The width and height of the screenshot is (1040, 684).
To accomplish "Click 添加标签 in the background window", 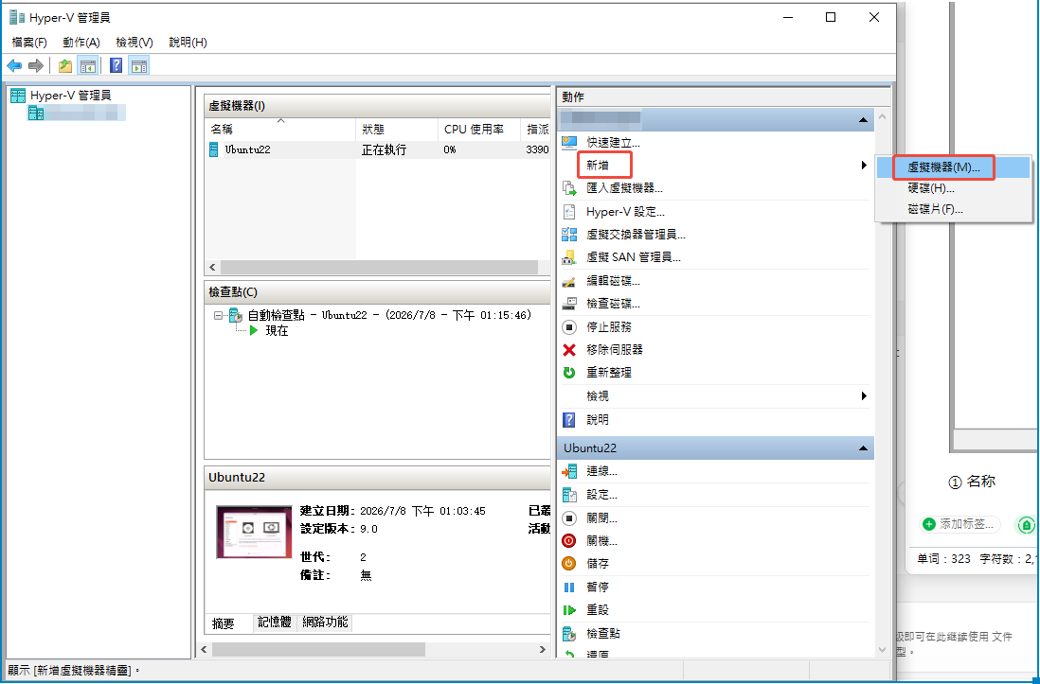I will coord(959,524).
